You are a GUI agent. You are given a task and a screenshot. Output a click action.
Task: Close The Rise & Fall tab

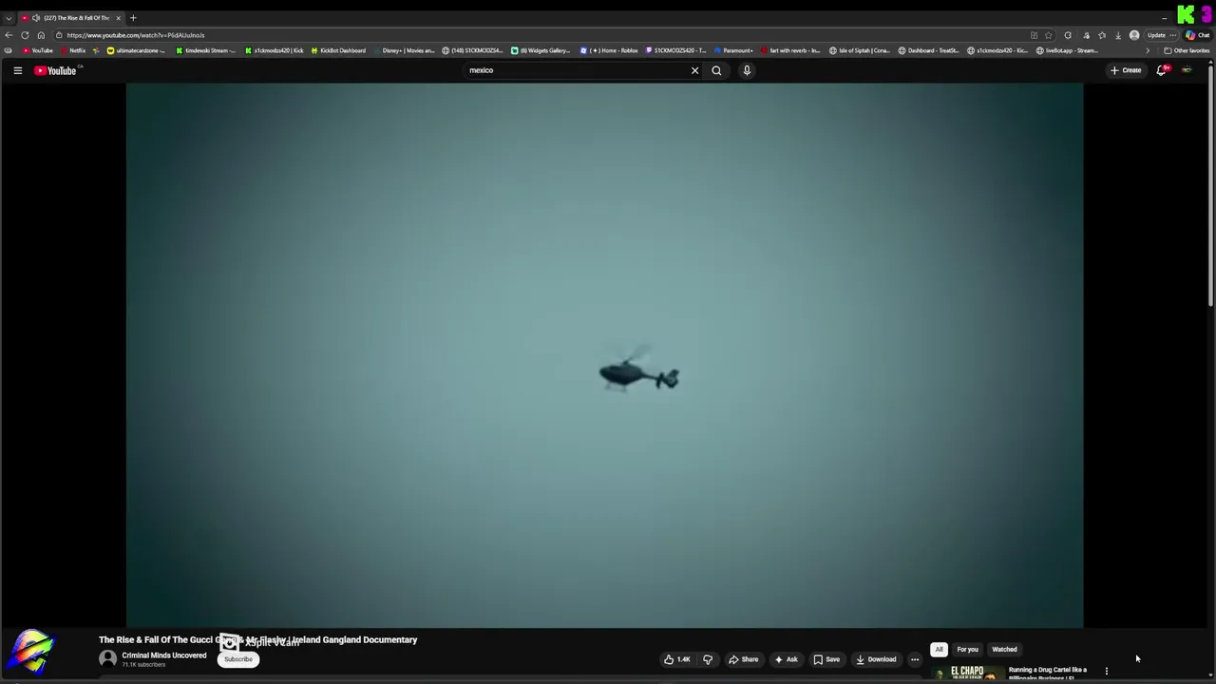pos(118,18)
